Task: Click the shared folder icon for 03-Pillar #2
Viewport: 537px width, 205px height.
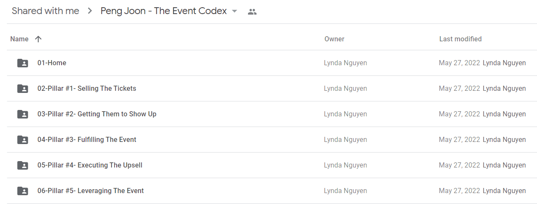Action: [23, 114]
